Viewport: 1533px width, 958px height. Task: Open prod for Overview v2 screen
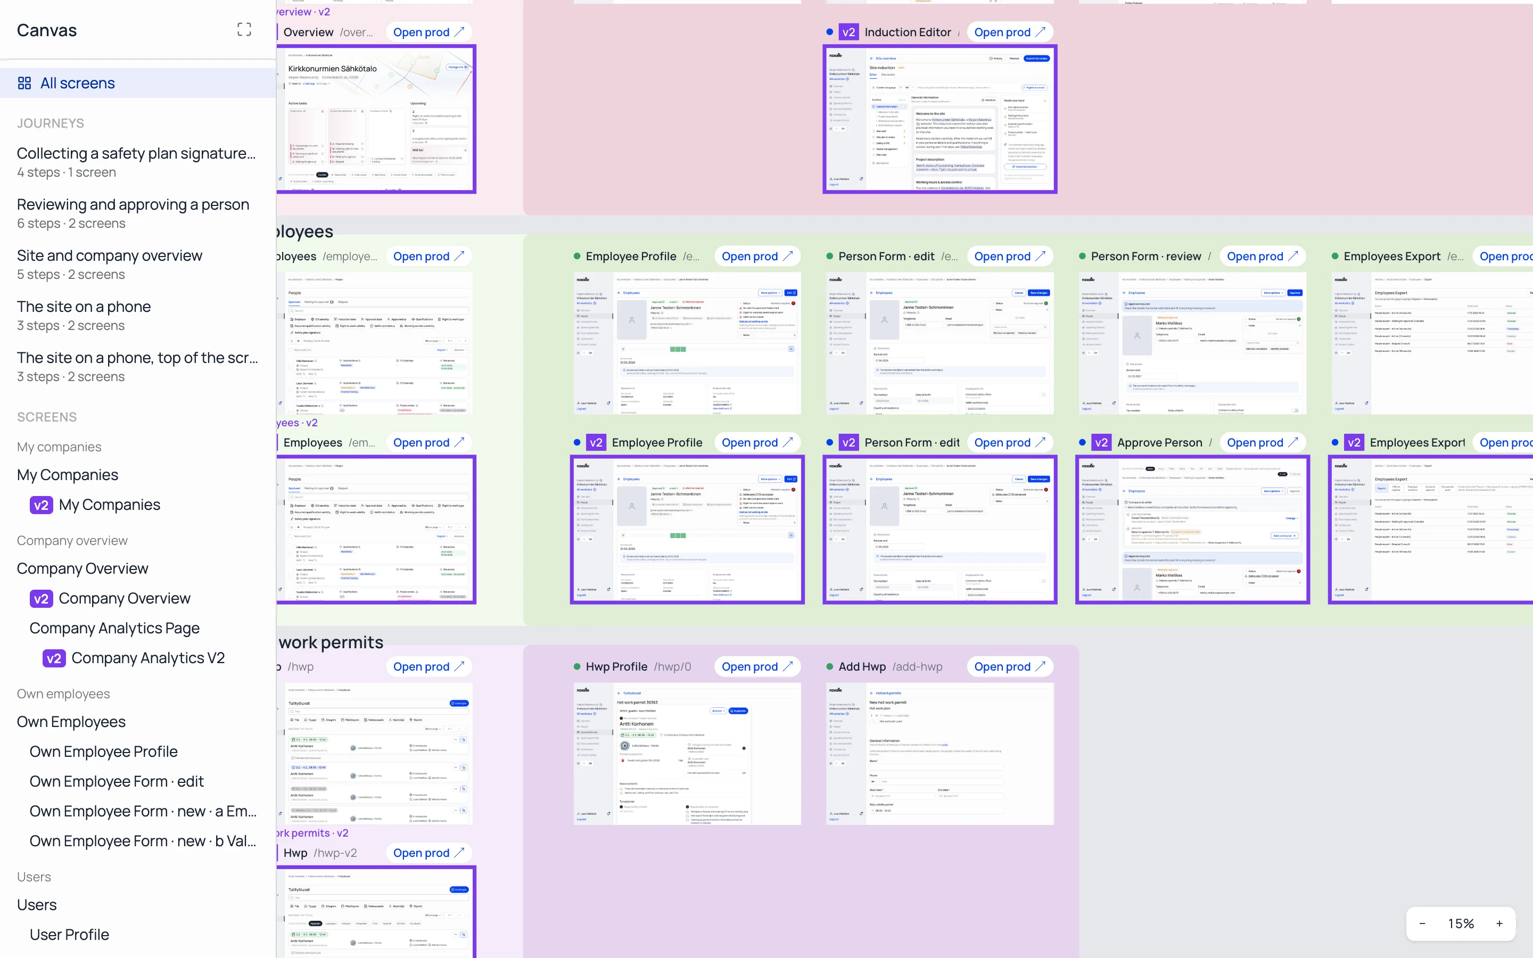pyautogui.click(x=429, y=32)
